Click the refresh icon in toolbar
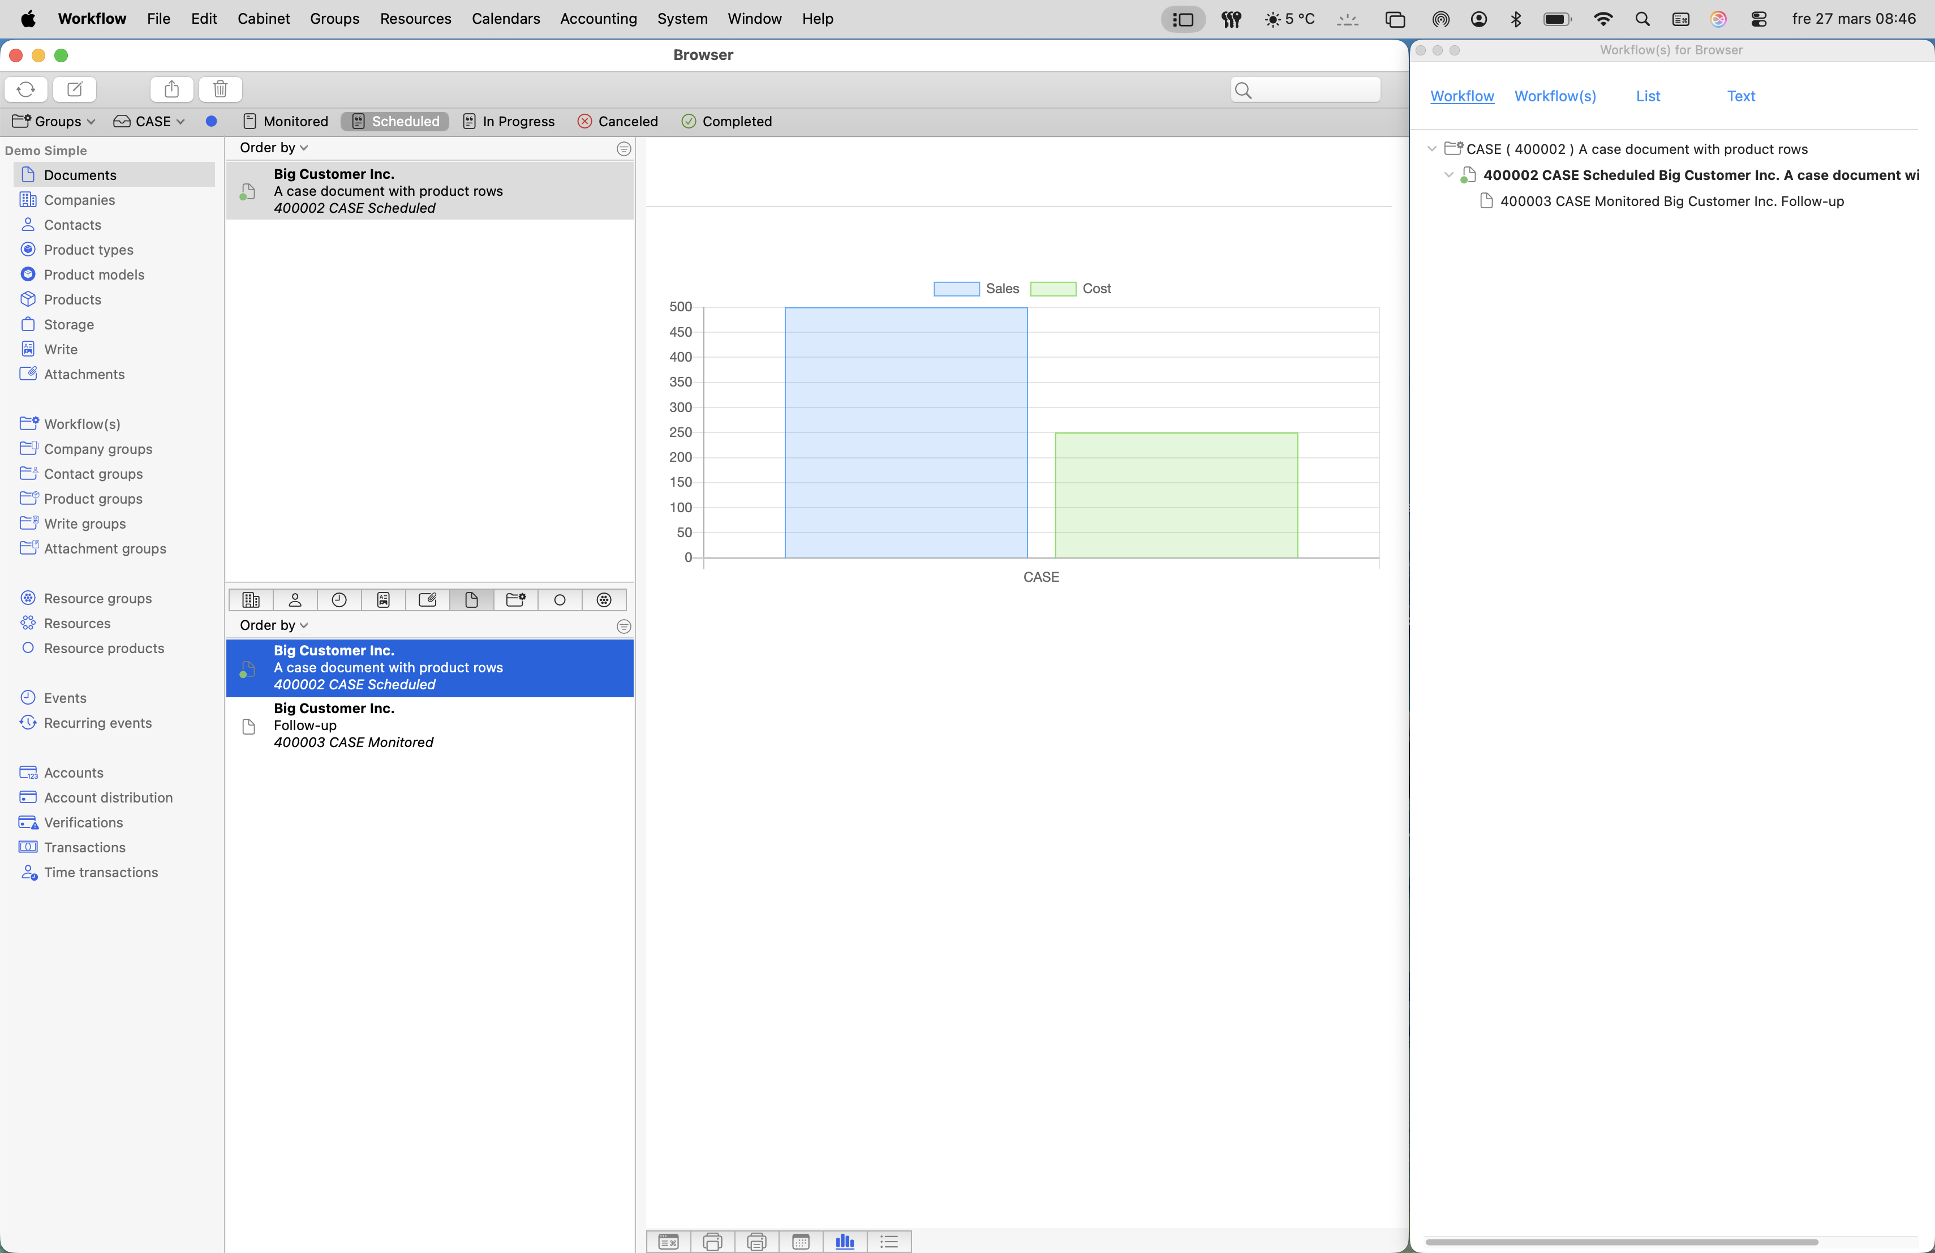This screenshot has width=1935, height=1253. 26,89
